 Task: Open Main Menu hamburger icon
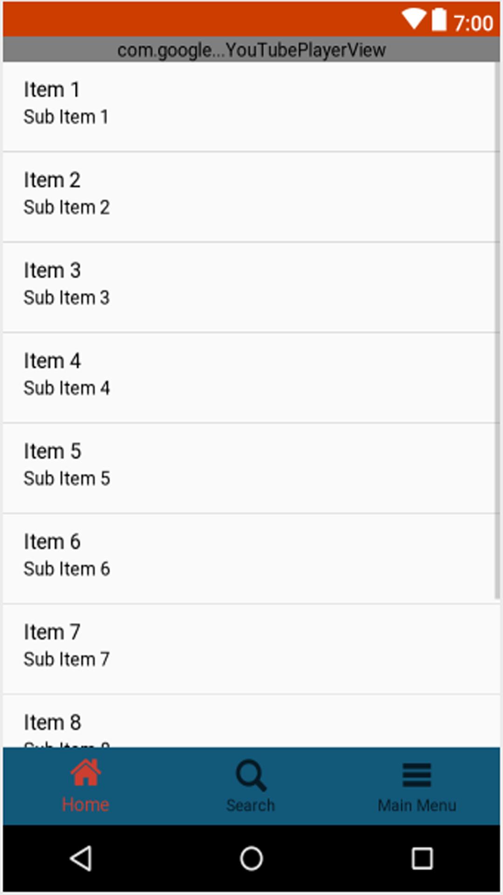(x=417, y=775)
